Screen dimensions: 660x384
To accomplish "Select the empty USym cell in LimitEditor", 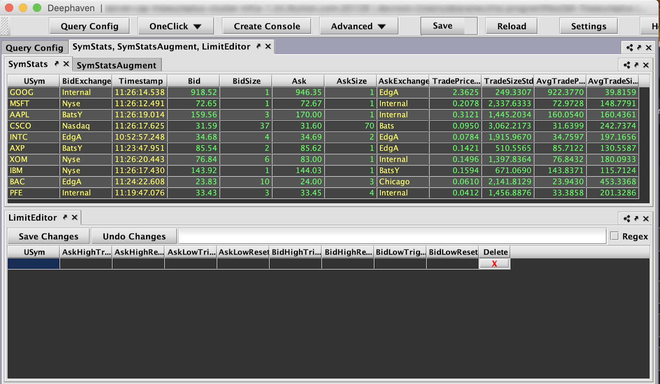I will (x=34, y=264).
